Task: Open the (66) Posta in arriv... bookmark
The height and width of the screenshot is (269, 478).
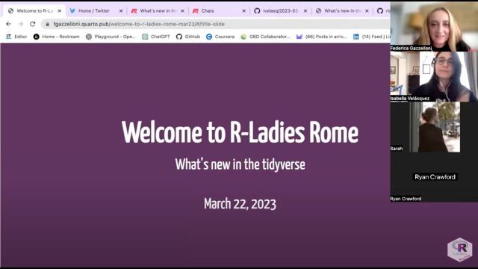Action: pyautogui.click(x=322, y=37)
